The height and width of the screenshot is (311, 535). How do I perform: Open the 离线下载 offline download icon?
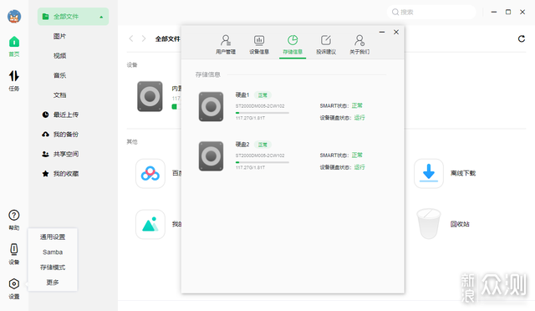tap(429, 173)
